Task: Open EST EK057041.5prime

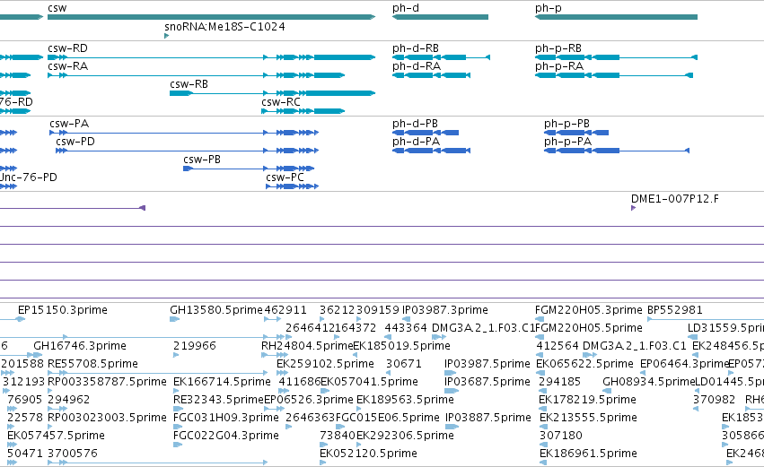Action: [369, 382]
